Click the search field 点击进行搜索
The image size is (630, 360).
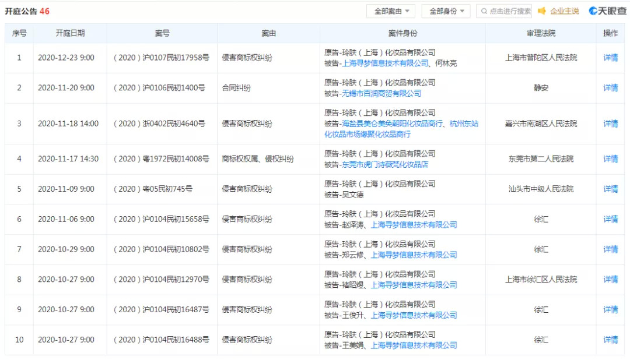(x=504, y=11)
